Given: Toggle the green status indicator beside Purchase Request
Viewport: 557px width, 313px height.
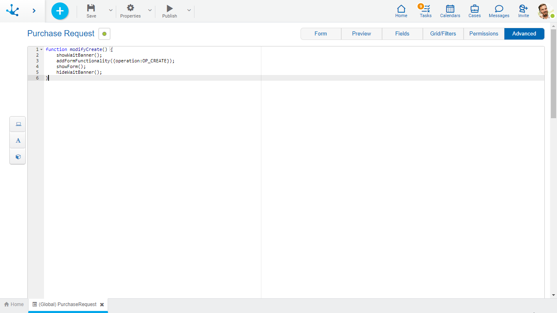Looking at the screenshot, I should pyautogui.click(x=104, y=34).
